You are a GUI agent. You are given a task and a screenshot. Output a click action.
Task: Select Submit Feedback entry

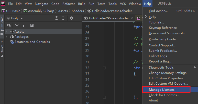coord(170,51)
